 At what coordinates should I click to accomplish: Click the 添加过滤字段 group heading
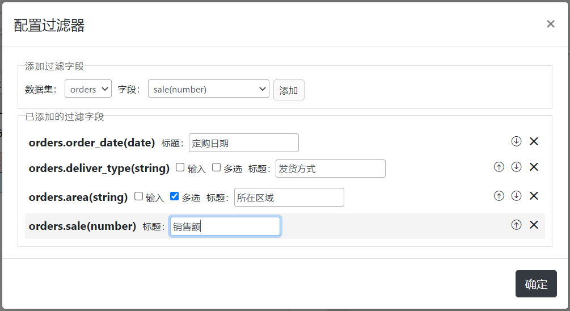point(54,66)
